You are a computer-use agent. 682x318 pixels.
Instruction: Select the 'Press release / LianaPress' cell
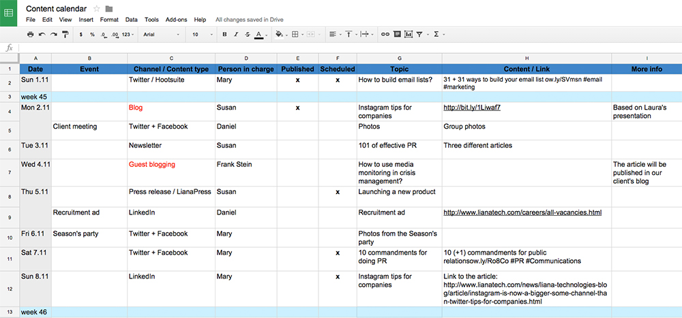click(x=171, y=197)
